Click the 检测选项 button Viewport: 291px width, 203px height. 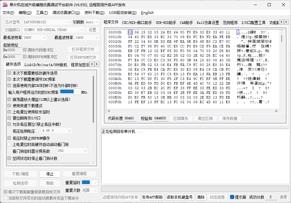20,183
